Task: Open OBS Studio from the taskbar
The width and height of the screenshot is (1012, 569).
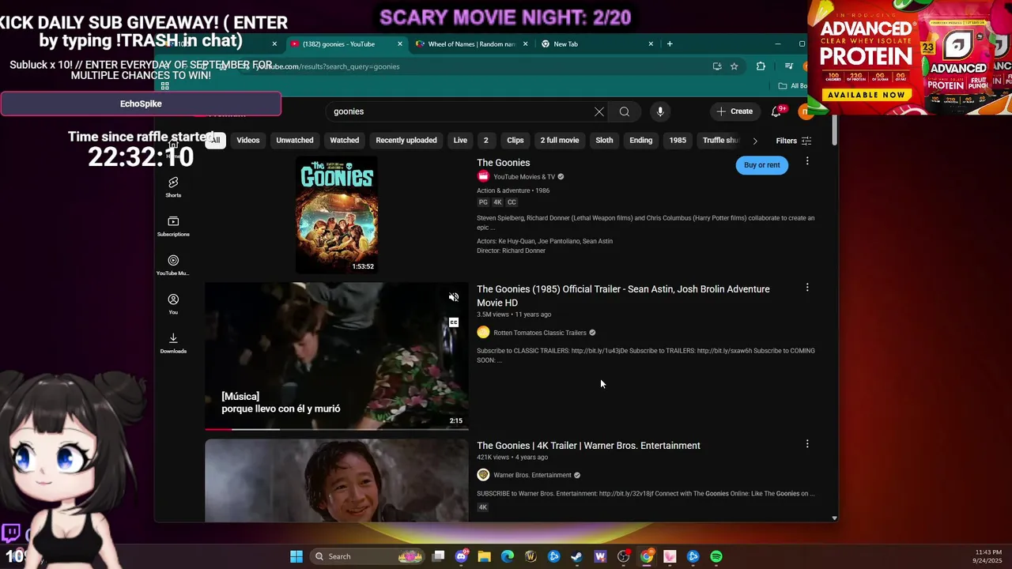Action: coord(624,556)
